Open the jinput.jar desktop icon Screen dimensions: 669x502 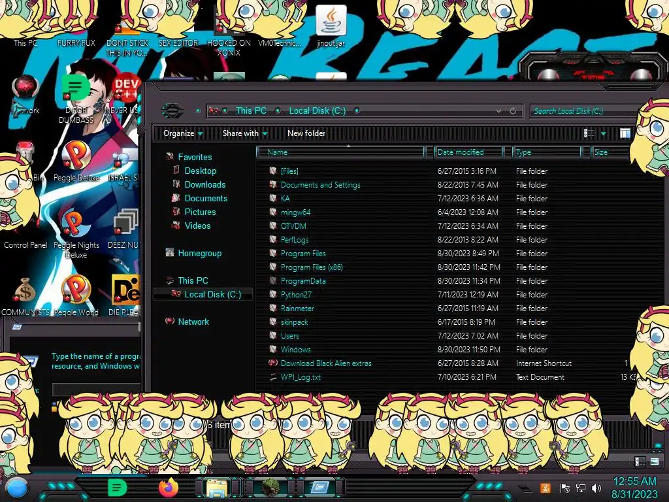[331, 25]
